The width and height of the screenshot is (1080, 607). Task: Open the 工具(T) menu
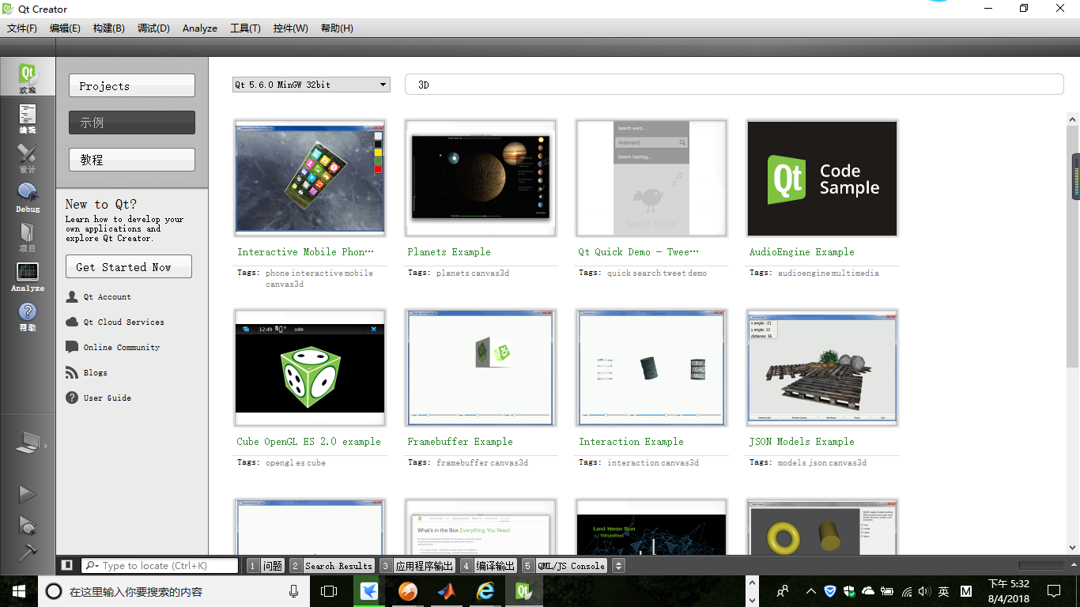point(245,28)
